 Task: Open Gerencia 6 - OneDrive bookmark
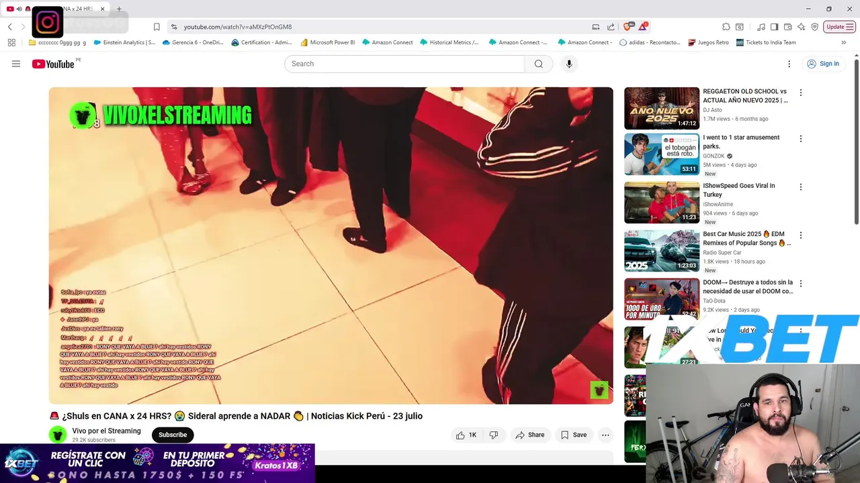pos(193,42)
